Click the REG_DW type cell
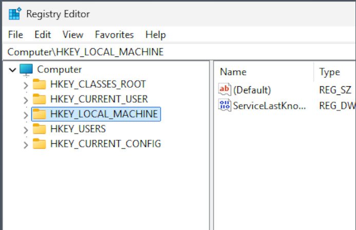 (338, 106)
